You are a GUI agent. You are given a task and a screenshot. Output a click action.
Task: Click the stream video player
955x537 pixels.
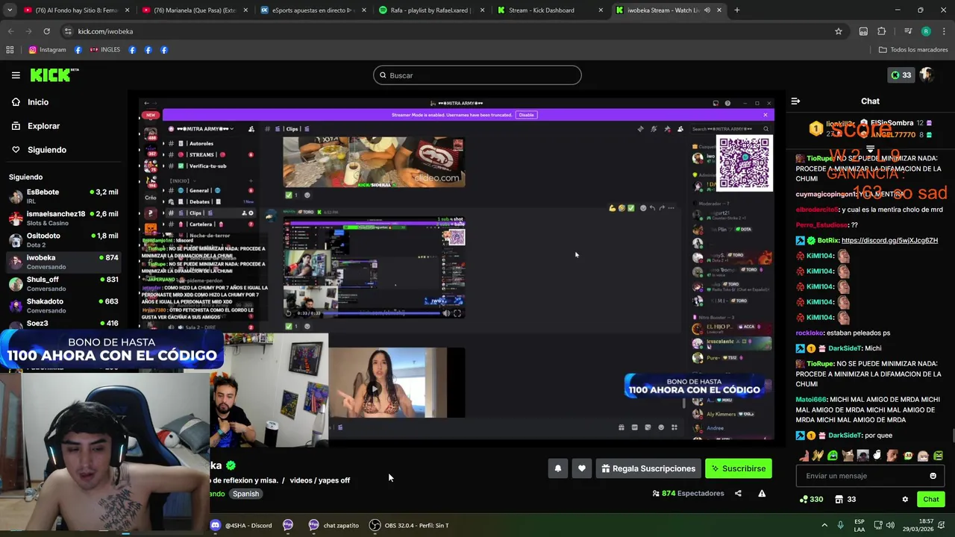coord(457,268)
